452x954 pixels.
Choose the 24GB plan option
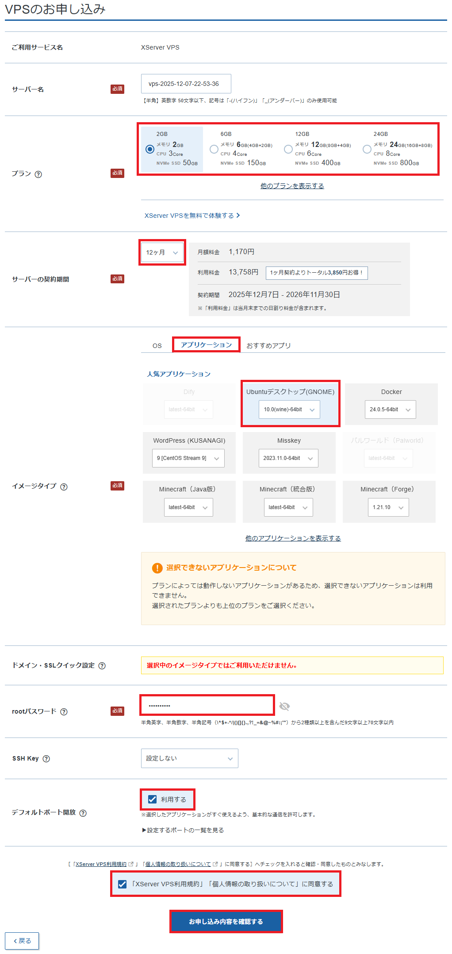pos(367,149)
